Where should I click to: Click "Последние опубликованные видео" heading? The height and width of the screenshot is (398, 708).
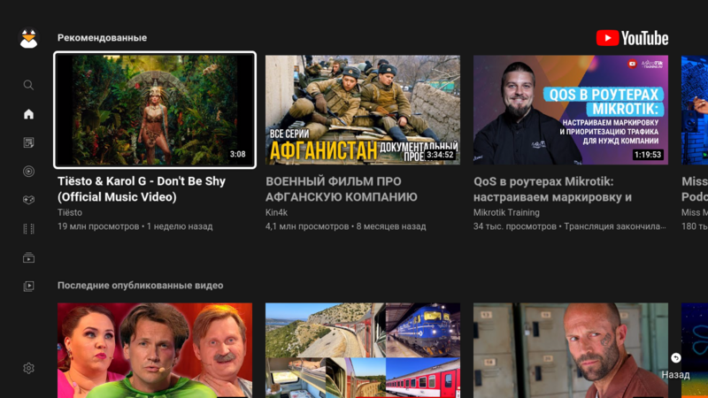(140, 286)
